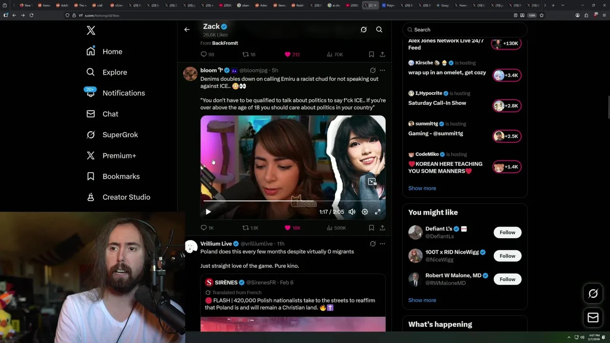Image resolution: width=610 pixels, height=343 pixels.
Task: Focus the Search input field
Action: (465, 30)
